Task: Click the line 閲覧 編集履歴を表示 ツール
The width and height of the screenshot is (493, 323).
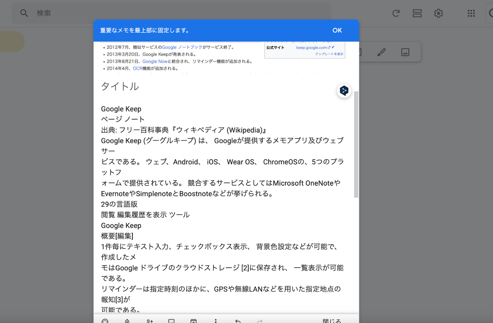Action: (145, 214)
